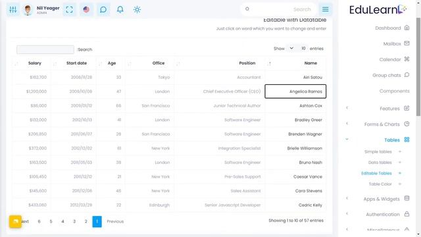Open Nil Yeager's profile avatar
This screenshot has height=237, width=421.
[28, 10]
